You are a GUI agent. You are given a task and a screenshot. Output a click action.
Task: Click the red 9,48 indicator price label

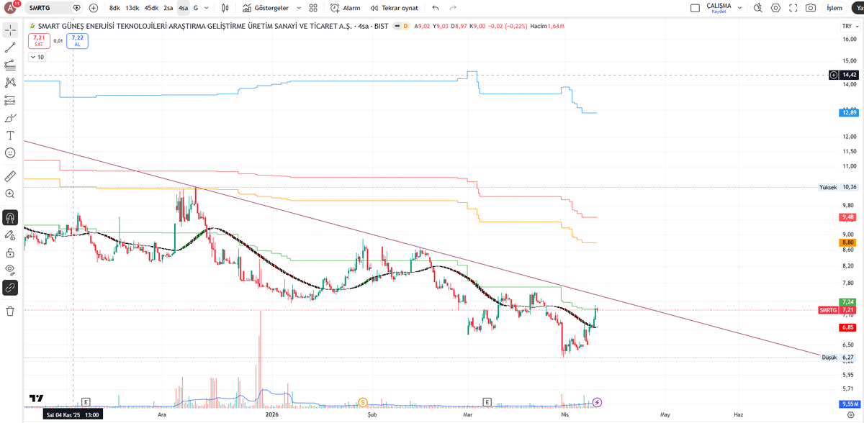pyautogui.click(x=849, y=217)
